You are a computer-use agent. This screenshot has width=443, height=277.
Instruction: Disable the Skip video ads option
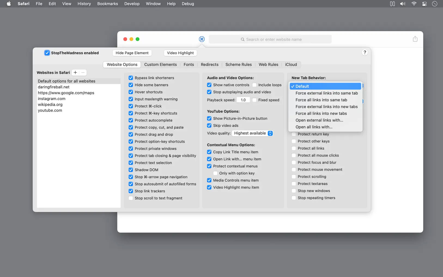click(209, 125)
